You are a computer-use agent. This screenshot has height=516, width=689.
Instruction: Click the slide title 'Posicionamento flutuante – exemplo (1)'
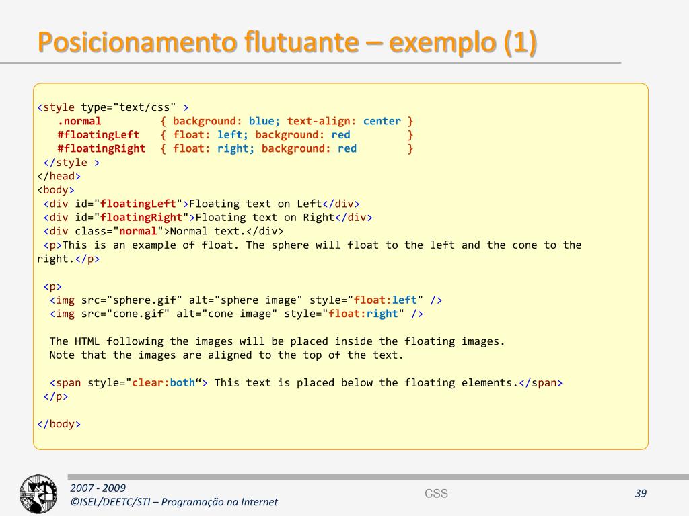[287, 42]
